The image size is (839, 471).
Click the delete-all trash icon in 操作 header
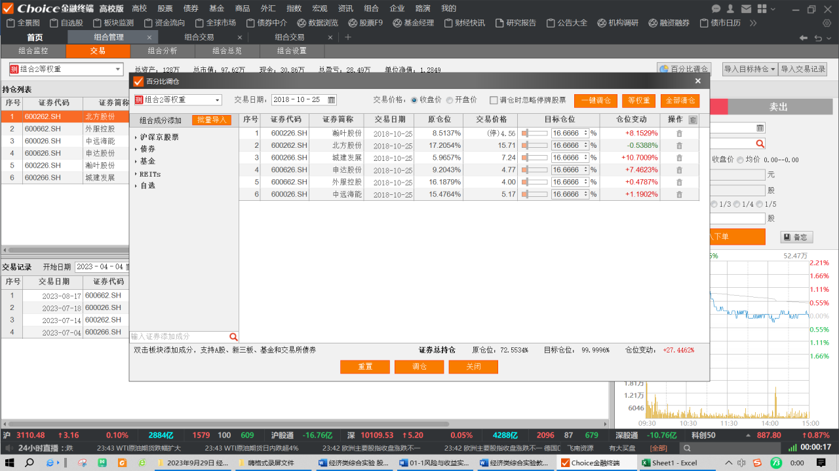(x=693, y=120)
